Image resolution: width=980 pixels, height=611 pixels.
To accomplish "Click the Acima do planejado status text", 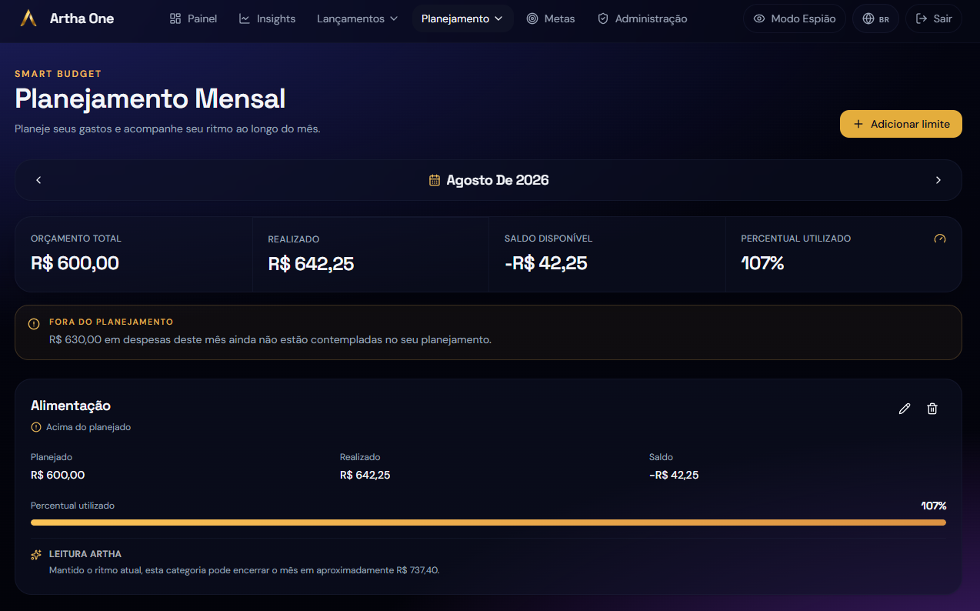I will tap(88, 427).
